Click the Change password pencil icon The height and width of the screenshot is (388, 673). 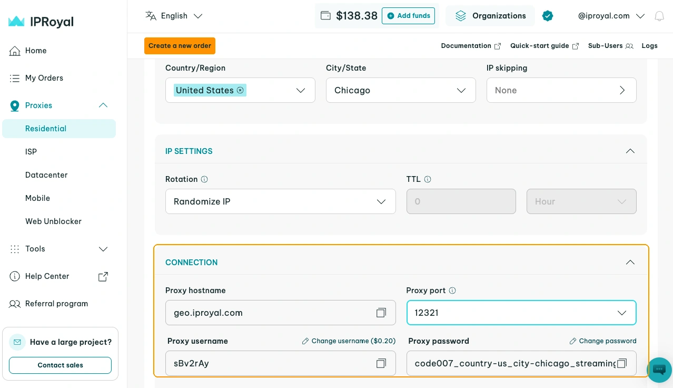tap(572, 341)
